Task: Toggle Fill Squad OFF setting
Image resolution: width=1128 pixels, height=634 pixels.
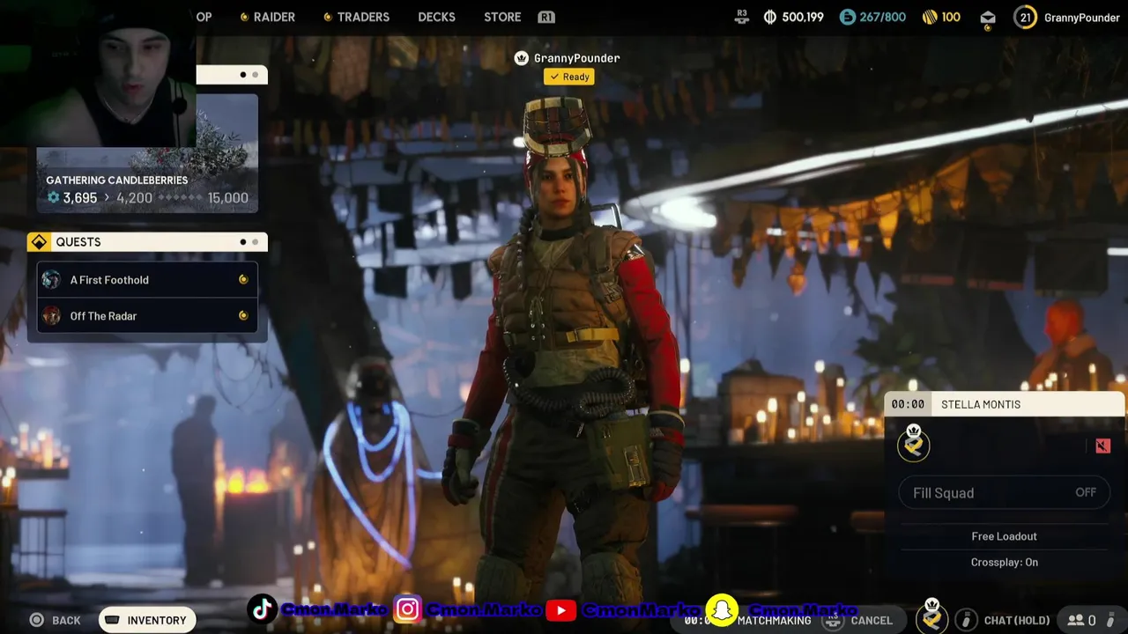Action: click(1005, 493)
